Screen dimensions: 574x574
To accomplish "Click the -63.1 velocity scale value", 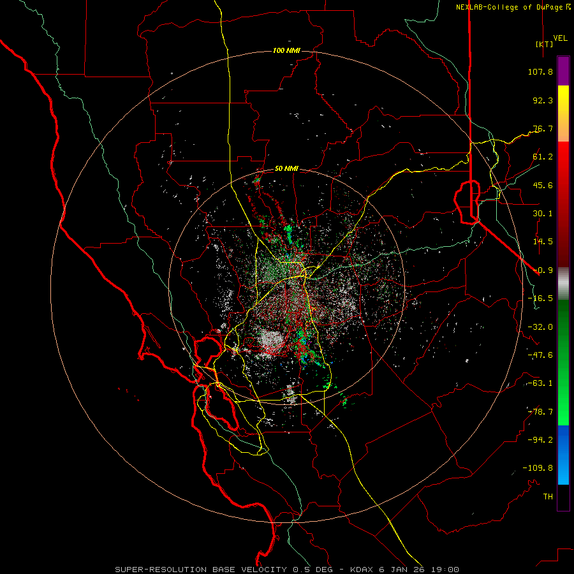I will pos(540,383).
